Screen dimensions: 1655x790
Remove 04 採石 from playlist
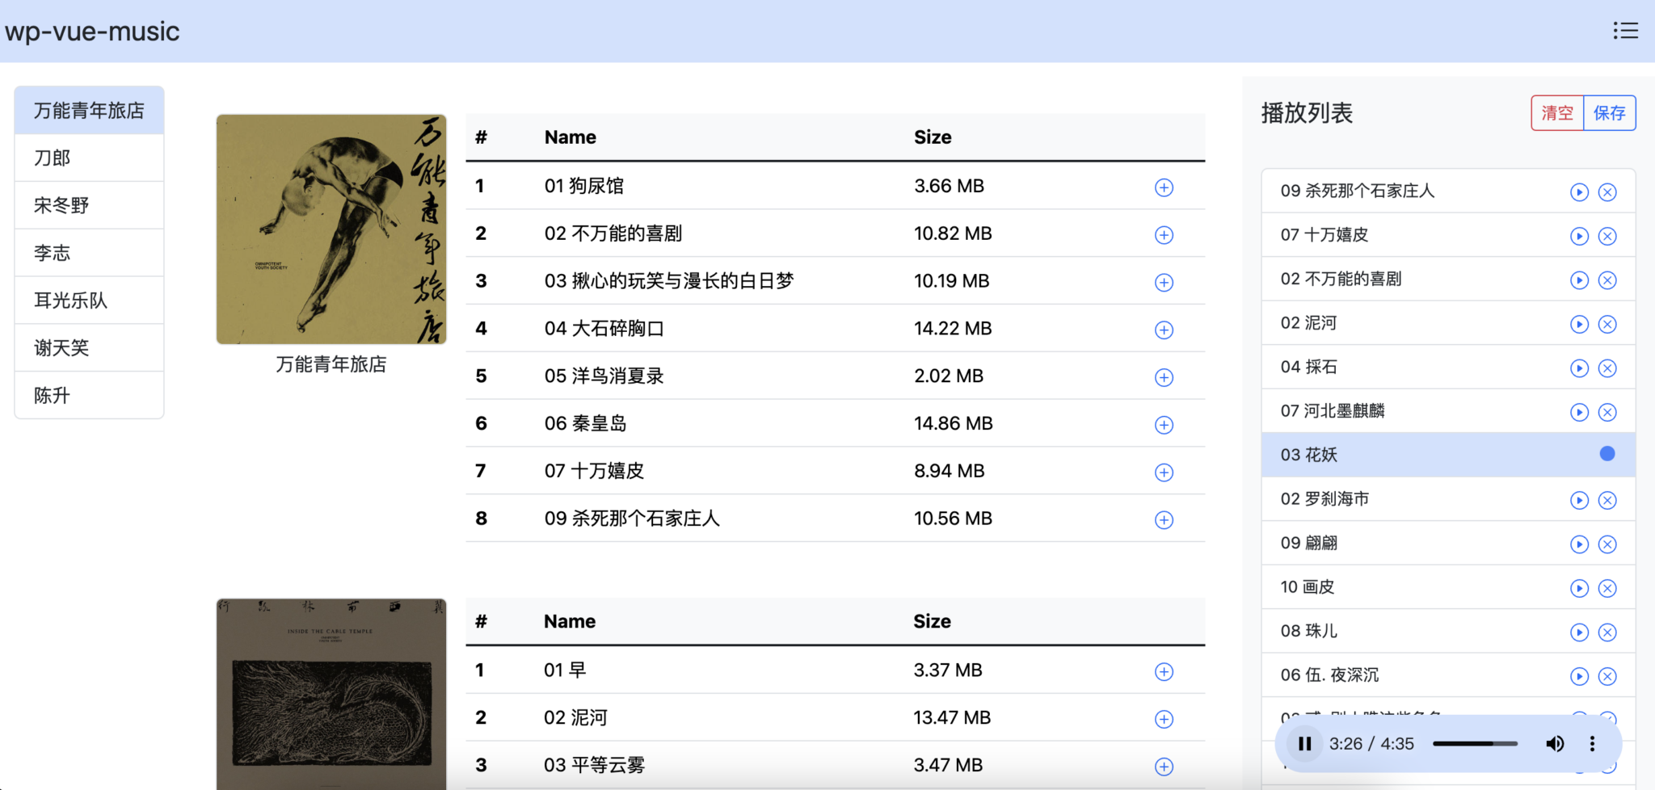tap(1607, 368)
